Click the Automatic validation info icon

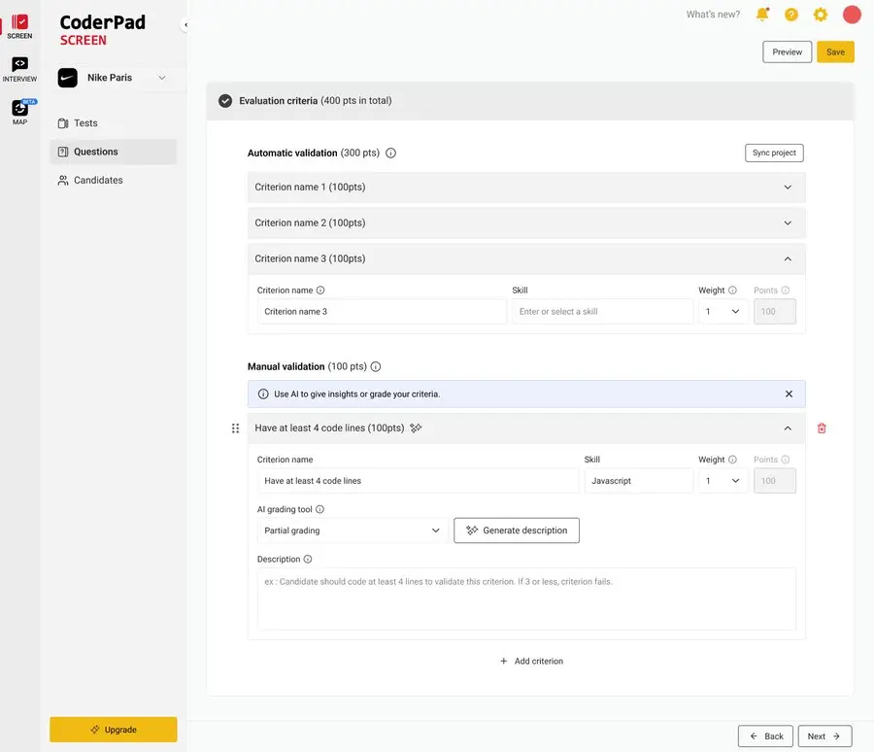click(390, 153)
